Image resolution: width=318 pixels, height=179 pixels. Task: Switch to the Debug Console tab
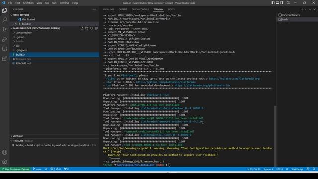pos(140,9)
